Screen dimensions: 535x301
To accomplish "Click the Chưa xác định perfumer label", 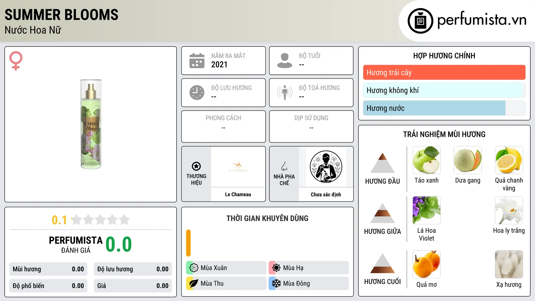I will (x=326, y=194).
